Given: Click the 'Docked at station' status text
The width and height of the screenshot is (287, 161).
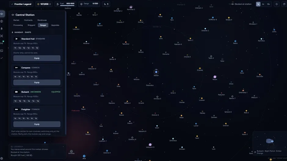Looking at the screenshot, I should coord(243,4).
